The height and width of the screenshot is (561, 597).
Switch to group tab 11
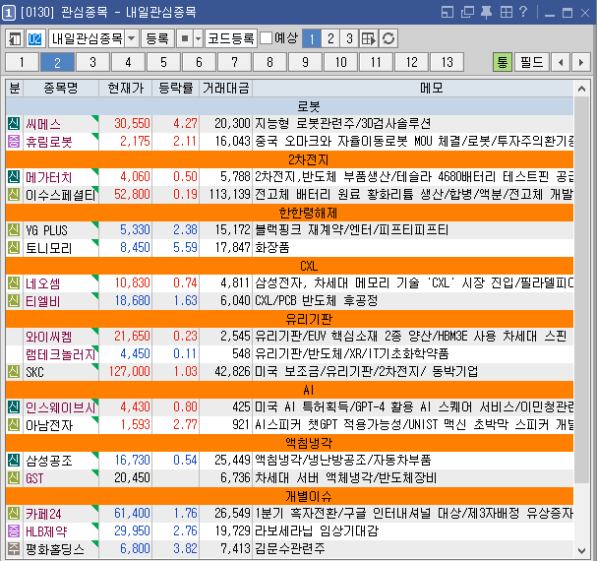pyautogui.click(x=376, y=62)
